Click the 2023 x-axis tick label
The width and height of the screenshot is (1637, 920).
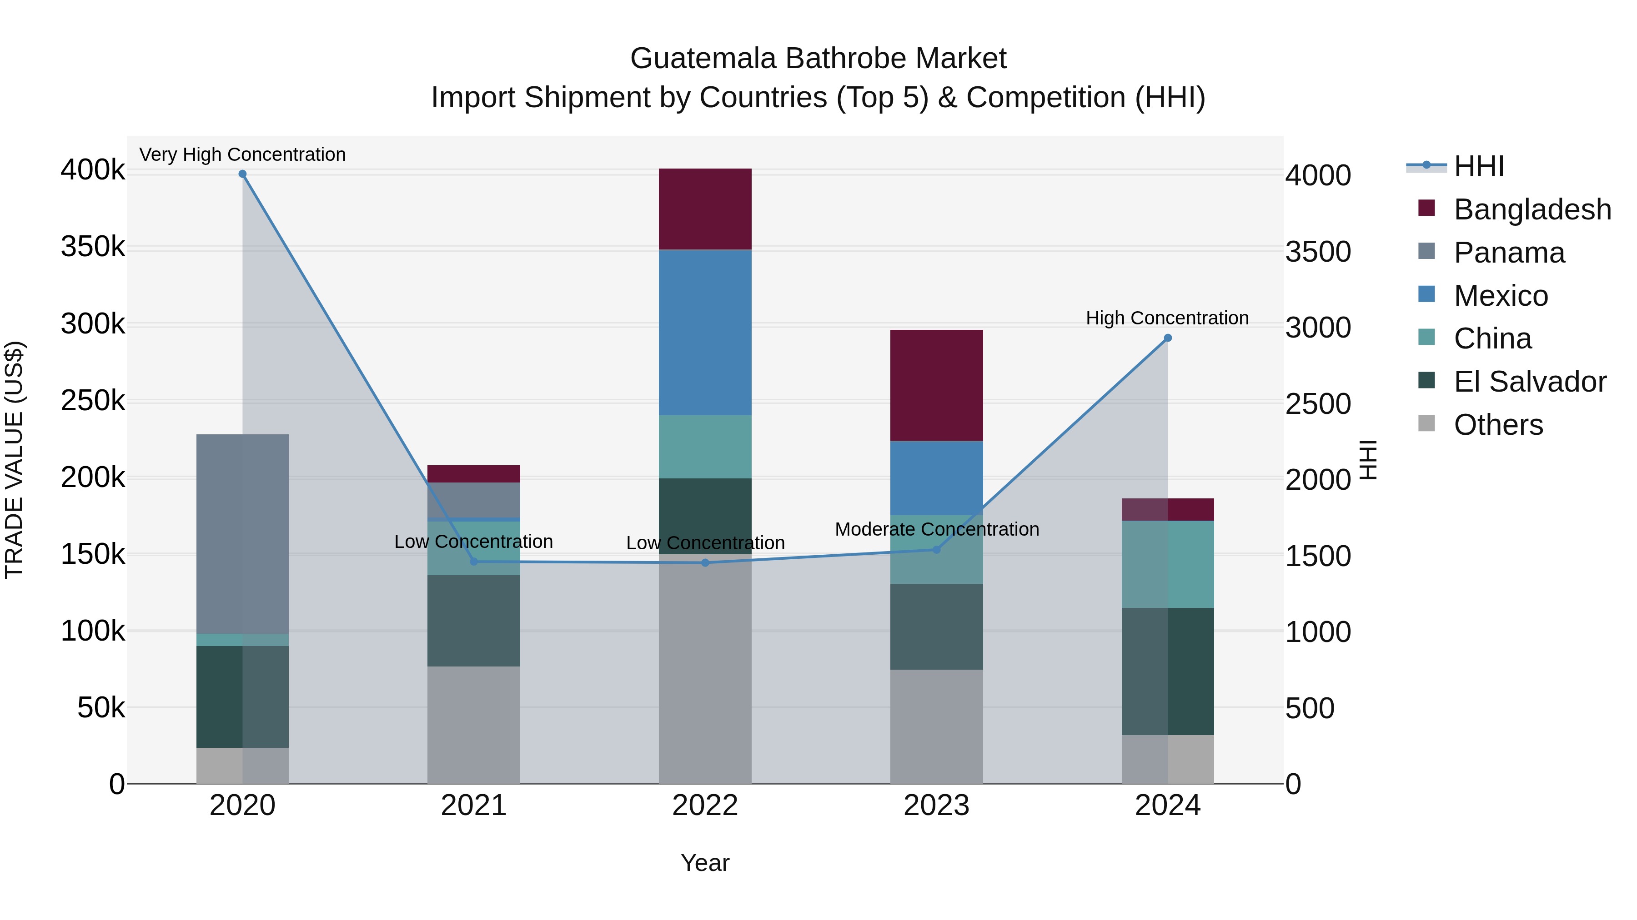pyautogui.click(x=936, y=806)
